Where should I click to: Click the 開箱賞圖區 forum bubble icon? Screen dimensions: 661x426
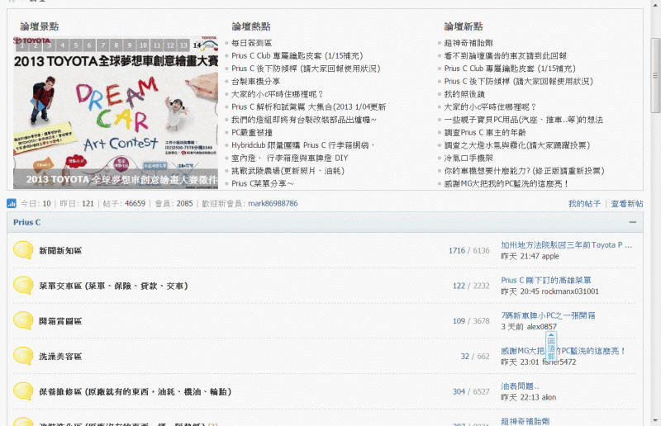point(23,321)
